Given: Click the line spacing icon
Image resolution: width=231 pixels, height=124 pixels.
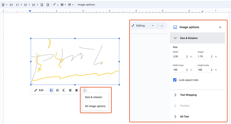Looking at the screenshot, I should [x=11, y=5].
